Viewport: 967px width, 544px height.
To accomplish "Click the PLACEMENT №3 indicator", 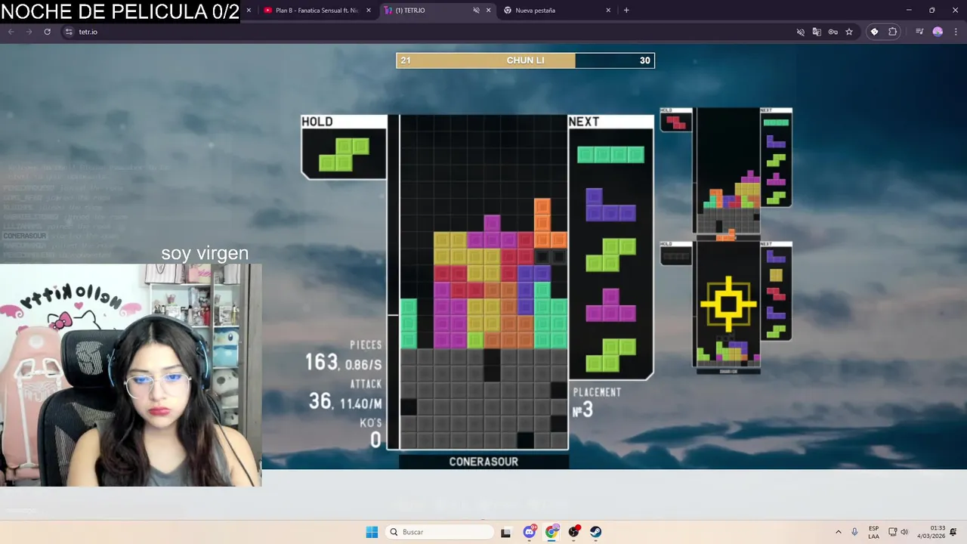I will coord(596,403).
